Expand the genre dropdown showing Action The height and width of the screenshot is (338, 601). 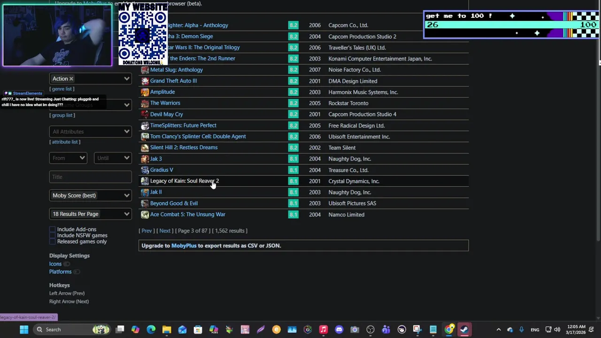tap(126, 79)
